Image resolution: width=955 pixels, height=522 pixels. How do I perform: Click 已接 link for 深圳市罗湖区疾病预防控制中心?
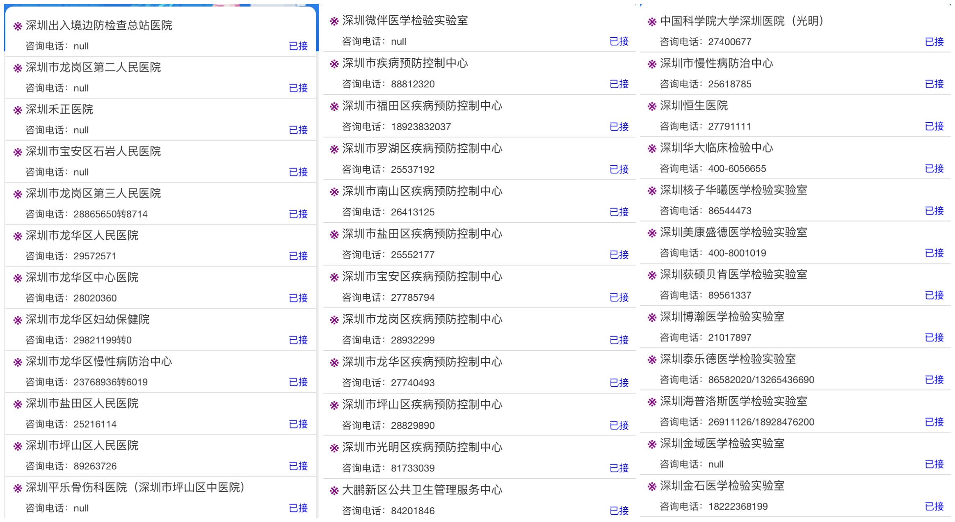click(x=619, y=169)
